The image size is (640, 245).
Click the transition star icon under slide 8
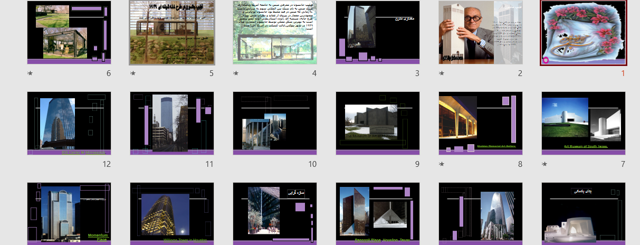click(x=442, y=164)
